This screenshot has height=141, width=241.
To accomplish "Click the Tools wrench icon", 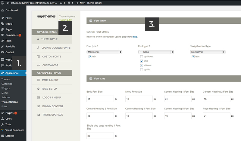I will point(2,124).
